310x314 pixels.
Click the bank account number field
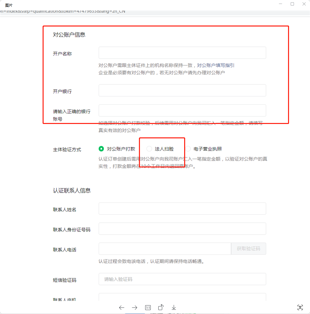tap(182, 111)
